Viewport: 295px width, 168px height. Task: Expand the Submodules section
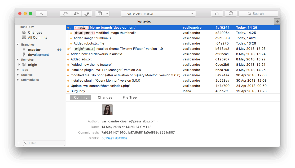[x=18, y=80]
